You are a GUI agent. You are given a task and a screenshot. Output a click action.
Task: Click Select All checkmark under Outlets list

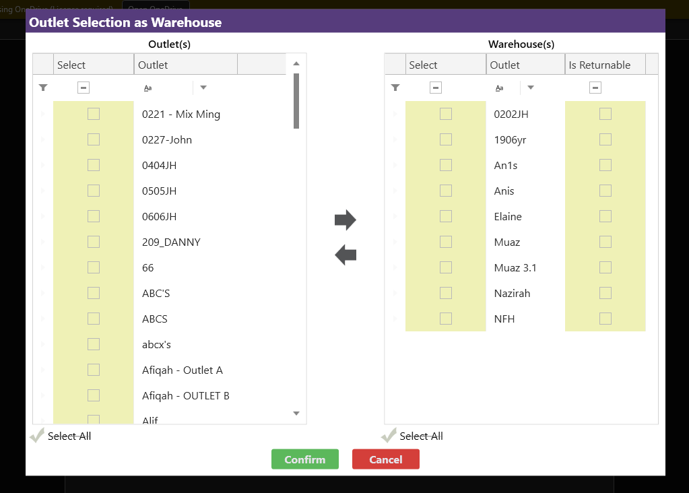[x=38, y=436]
